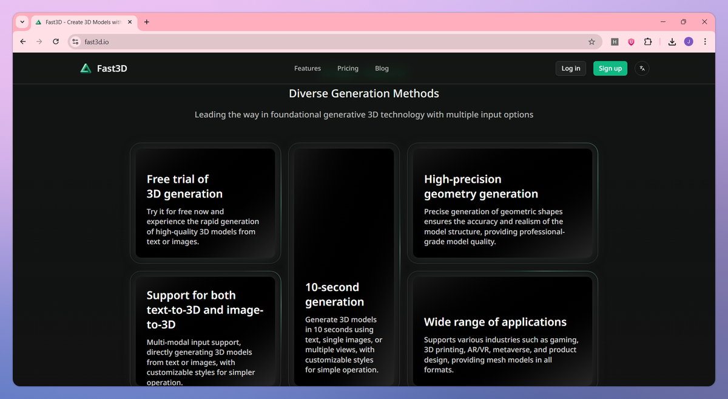The width and height of the screenshot is (728, 399).
Task: Bookmark this page with the star icon
Action: 591,42
